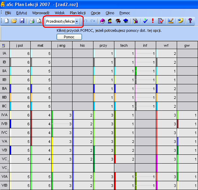The height and width of the screenshot is (190, 198).
Task: Open teachers list via the teacher icon
Action: pos(110,21)
